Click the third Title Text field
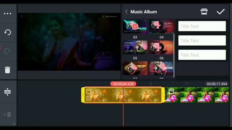 [x=202, y=55]
